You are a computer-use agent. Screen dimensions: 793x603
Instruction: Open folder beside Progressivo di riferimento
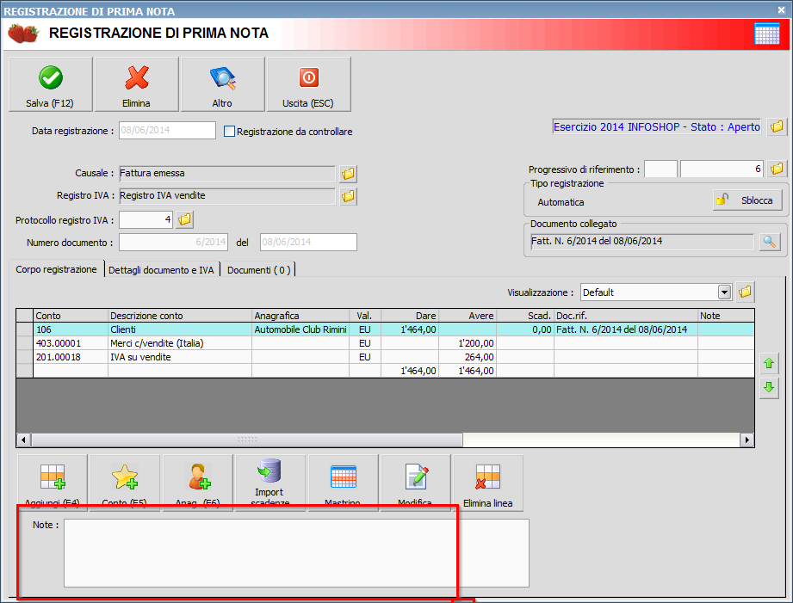click(777, 169)
